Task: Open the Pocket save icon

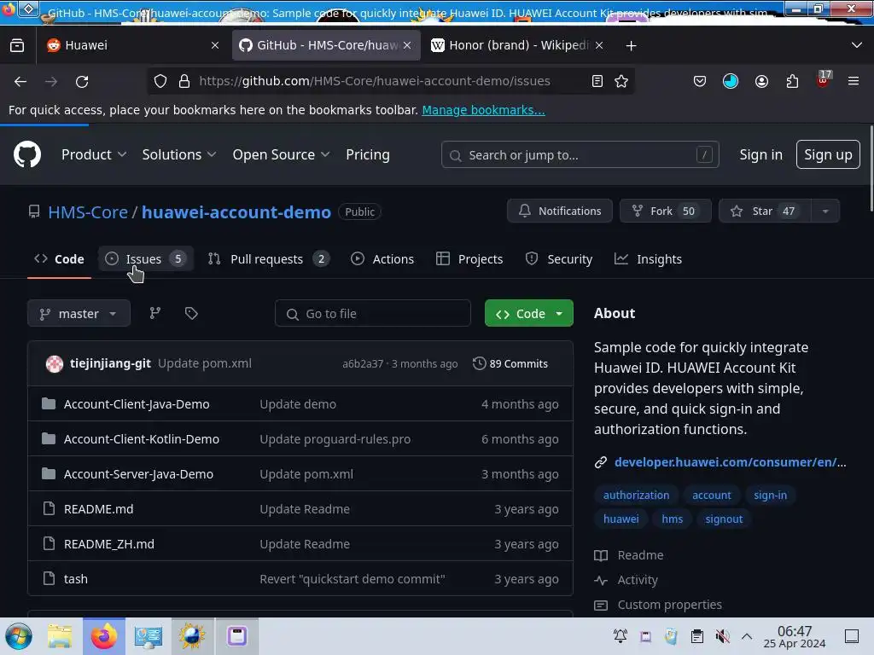Action: (700, 81)
